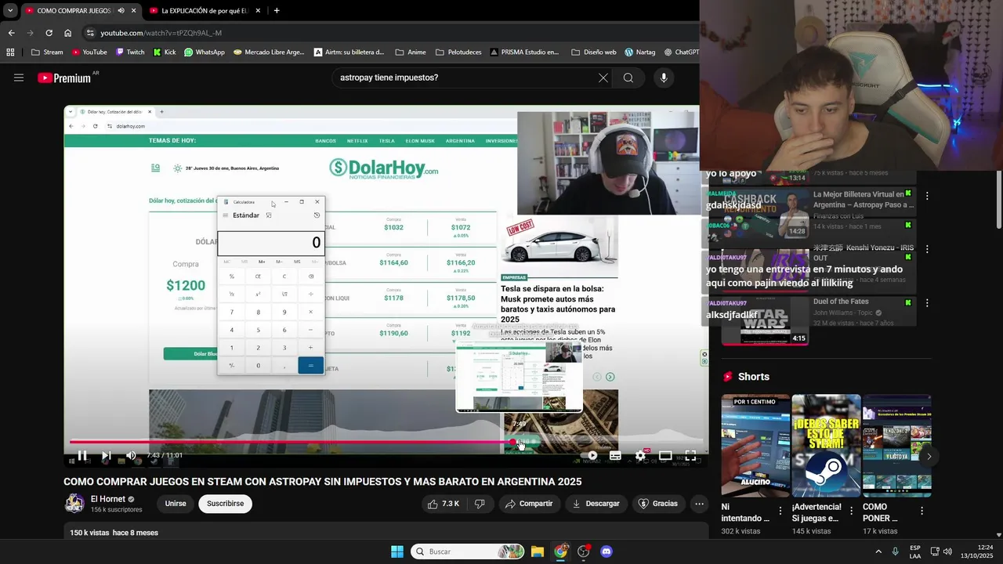The height and width of the screenshot is (564, 1003).
Task: Open Duel of the Fates thumbnail
Action: [x=765, y=321]
